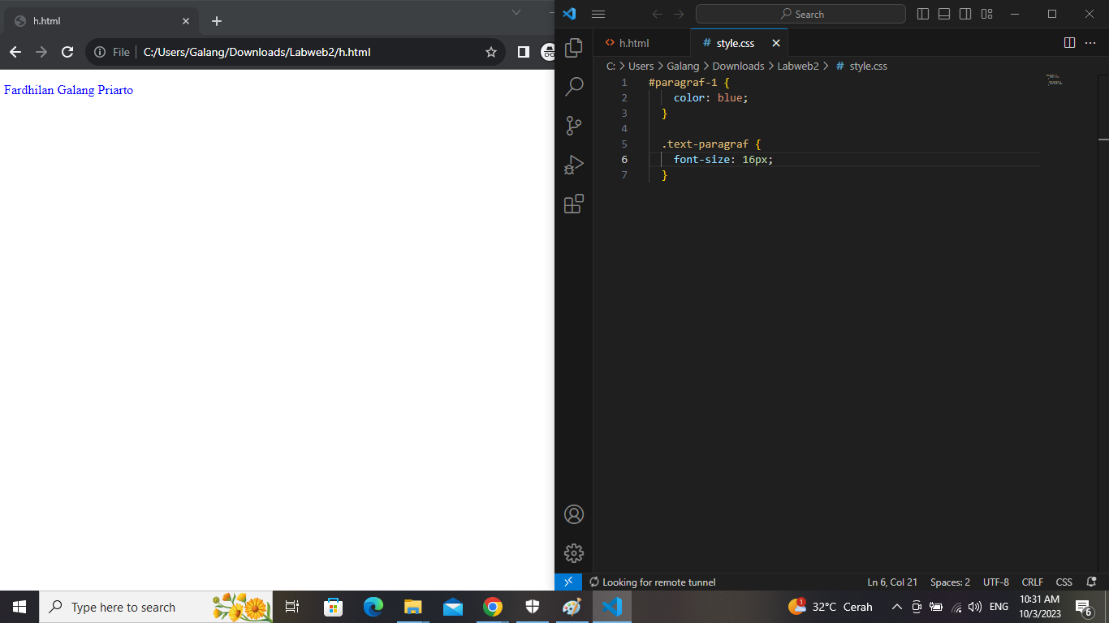Screen dimensions: 1109x623
Task: Open the Source Control panel
Action: [x=574, y=126]
